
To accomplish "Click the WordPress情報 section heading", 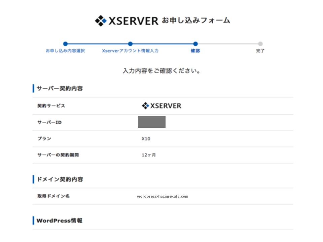I will (x=60, y=220).
